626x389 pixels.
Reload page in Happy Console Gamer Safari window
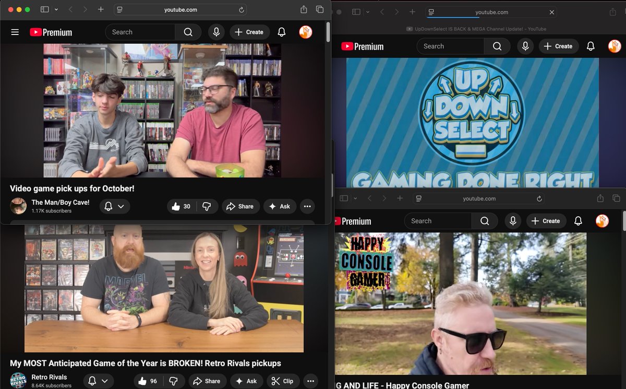point(539,198)
